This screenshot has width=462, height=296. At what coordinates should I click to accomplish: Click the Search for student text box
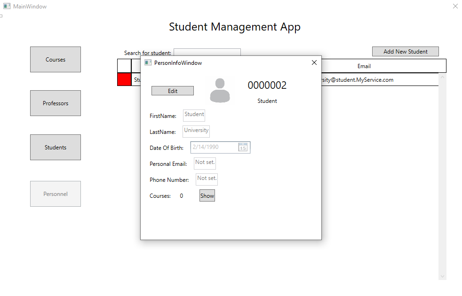[207, 52]
